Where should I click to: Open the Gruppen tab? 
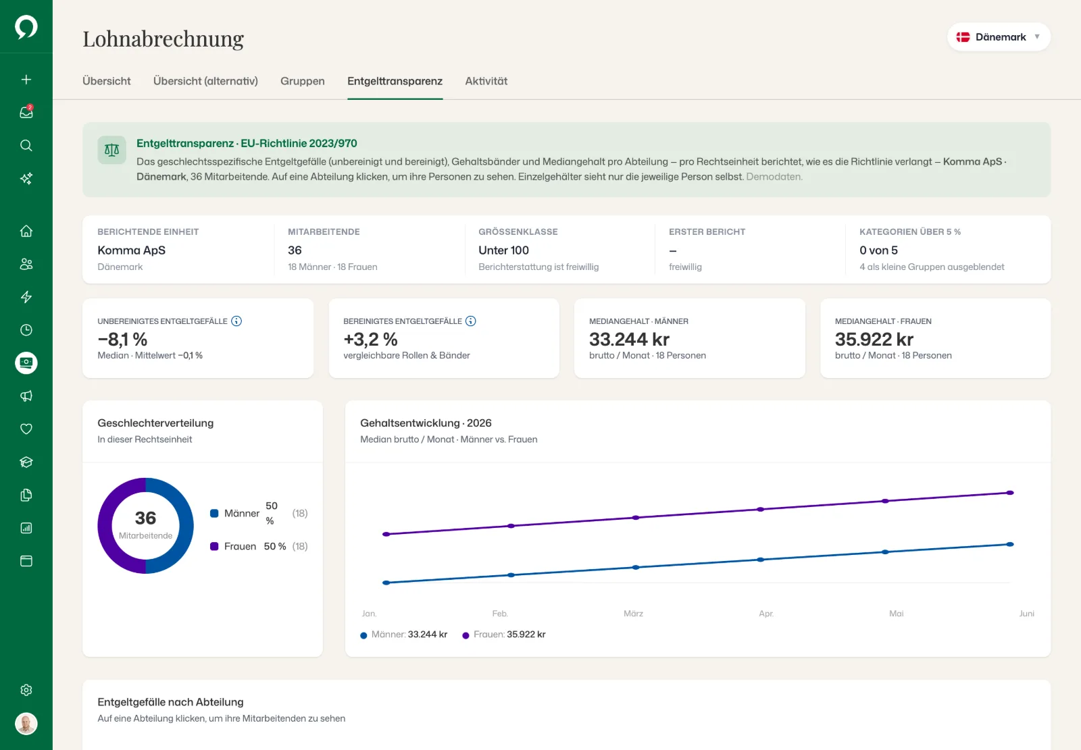point(303,81)
